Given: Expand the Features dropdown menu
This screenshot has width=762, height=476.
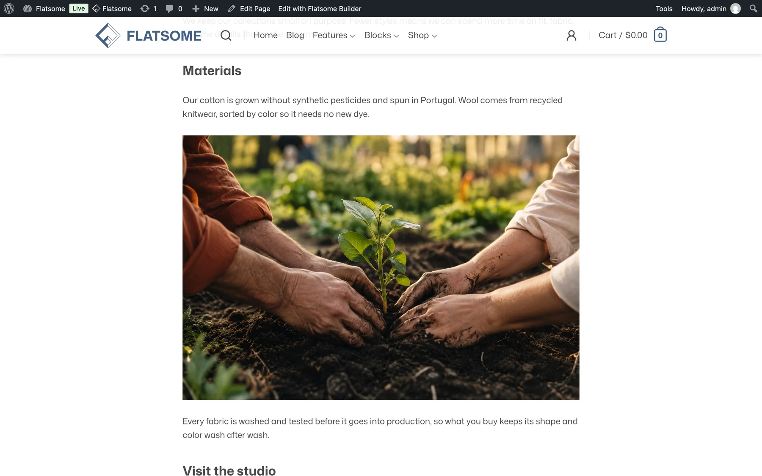Looking at the screenshot, I should (334, 35).
